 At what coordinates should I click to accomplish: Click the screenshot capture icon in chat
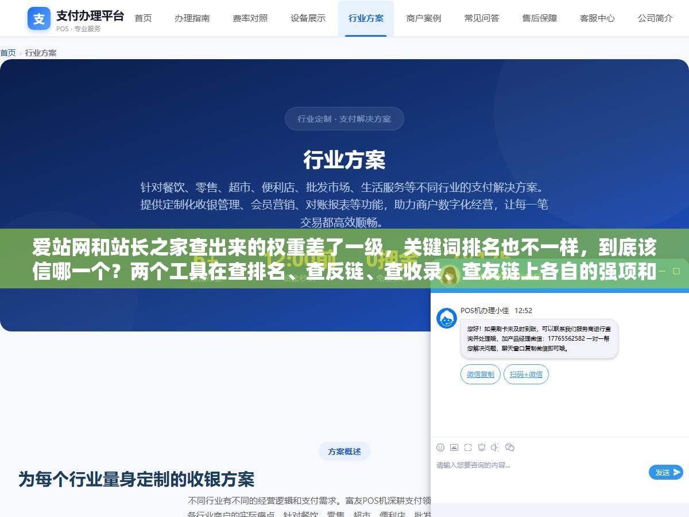[x=468, y=447]
